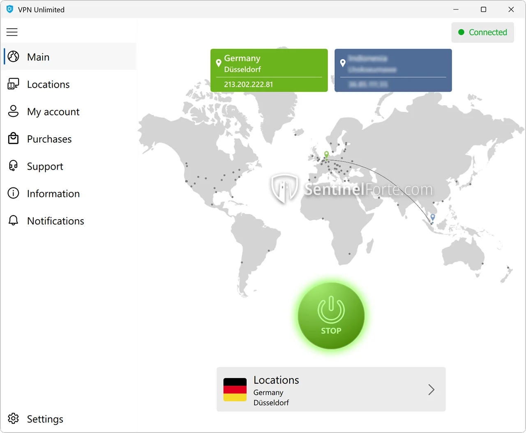Viewport: 526px width, 433px height.
Task: Click the STOP label
Action: (331, 331)
